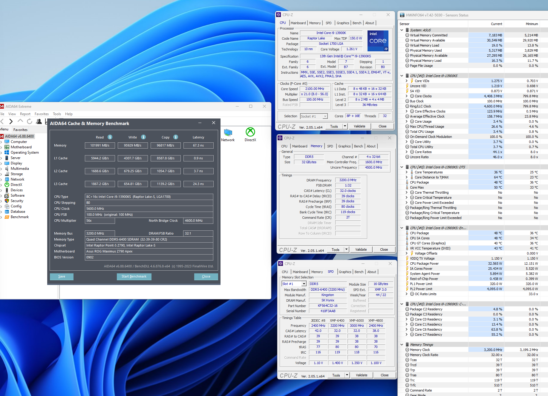This screenshot has width=548, height=396.
Task: Expand the Core VIDs sensor row
Action: tap(407, 81)
